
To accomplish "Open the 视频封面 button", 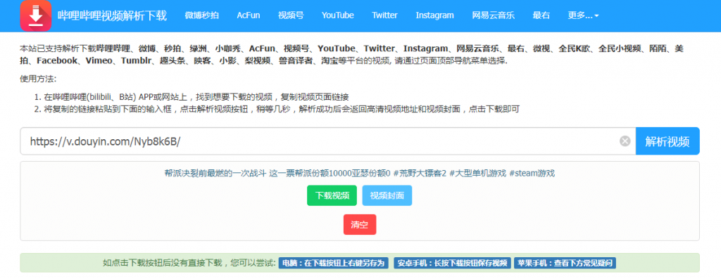I will coord(387,195).
